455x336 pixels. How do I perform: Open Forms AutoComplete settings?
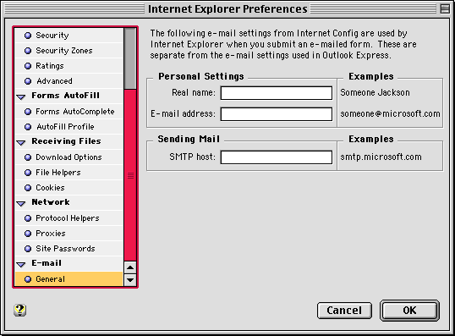point(69,112)
